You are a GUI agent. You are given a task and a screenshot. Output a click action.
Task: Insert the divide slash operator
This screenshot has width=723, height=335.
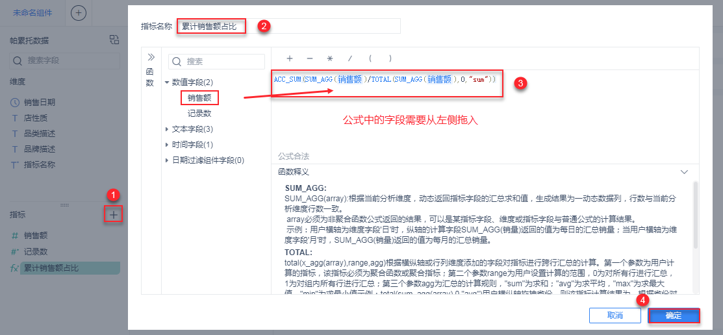[350, 58]
